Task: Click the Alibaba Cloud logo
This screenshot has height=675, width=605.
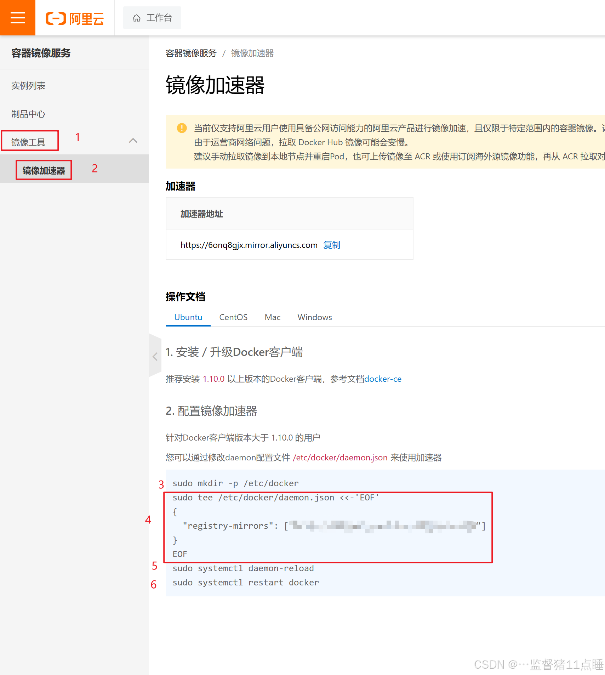Action: pos(74,18)
